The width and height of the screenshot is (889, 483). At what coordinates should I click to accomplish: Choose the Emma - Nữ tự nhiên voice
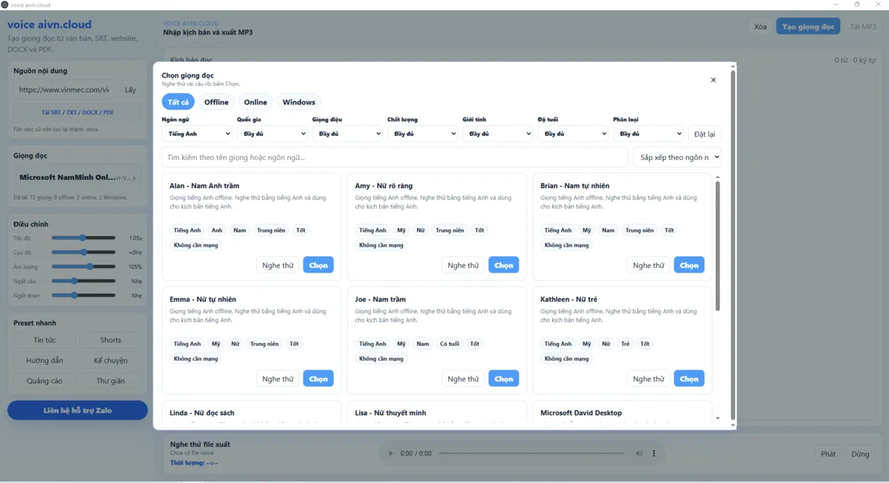pos(319,379)
